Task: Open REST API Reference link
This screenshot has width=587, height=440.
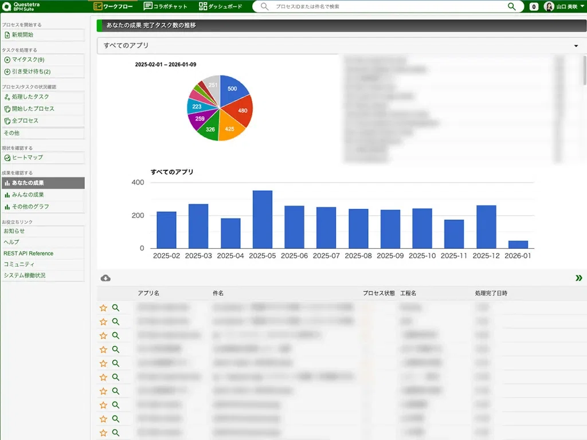Action: [x=29, y=253]
